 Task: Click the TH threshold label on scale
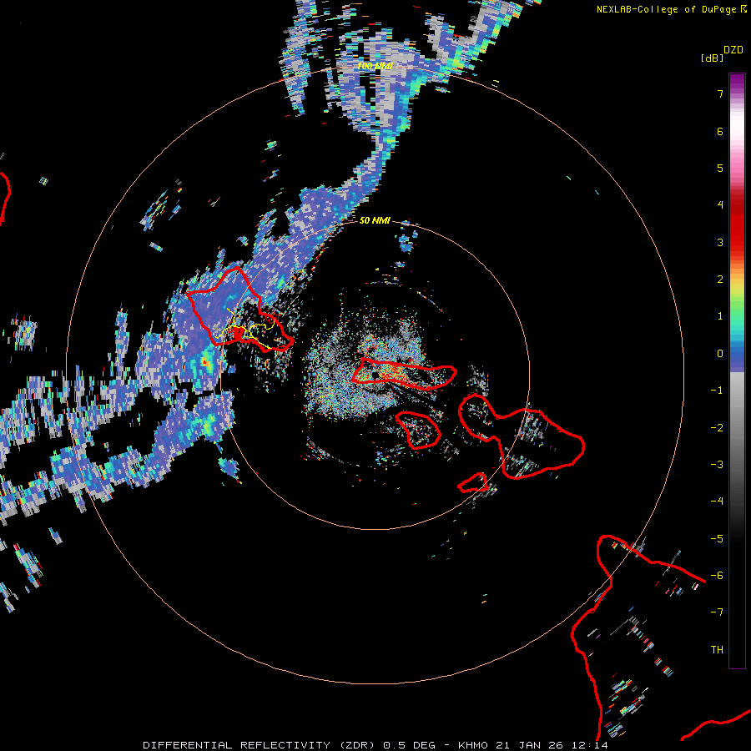pyautogui.click(x=717, y=650)
